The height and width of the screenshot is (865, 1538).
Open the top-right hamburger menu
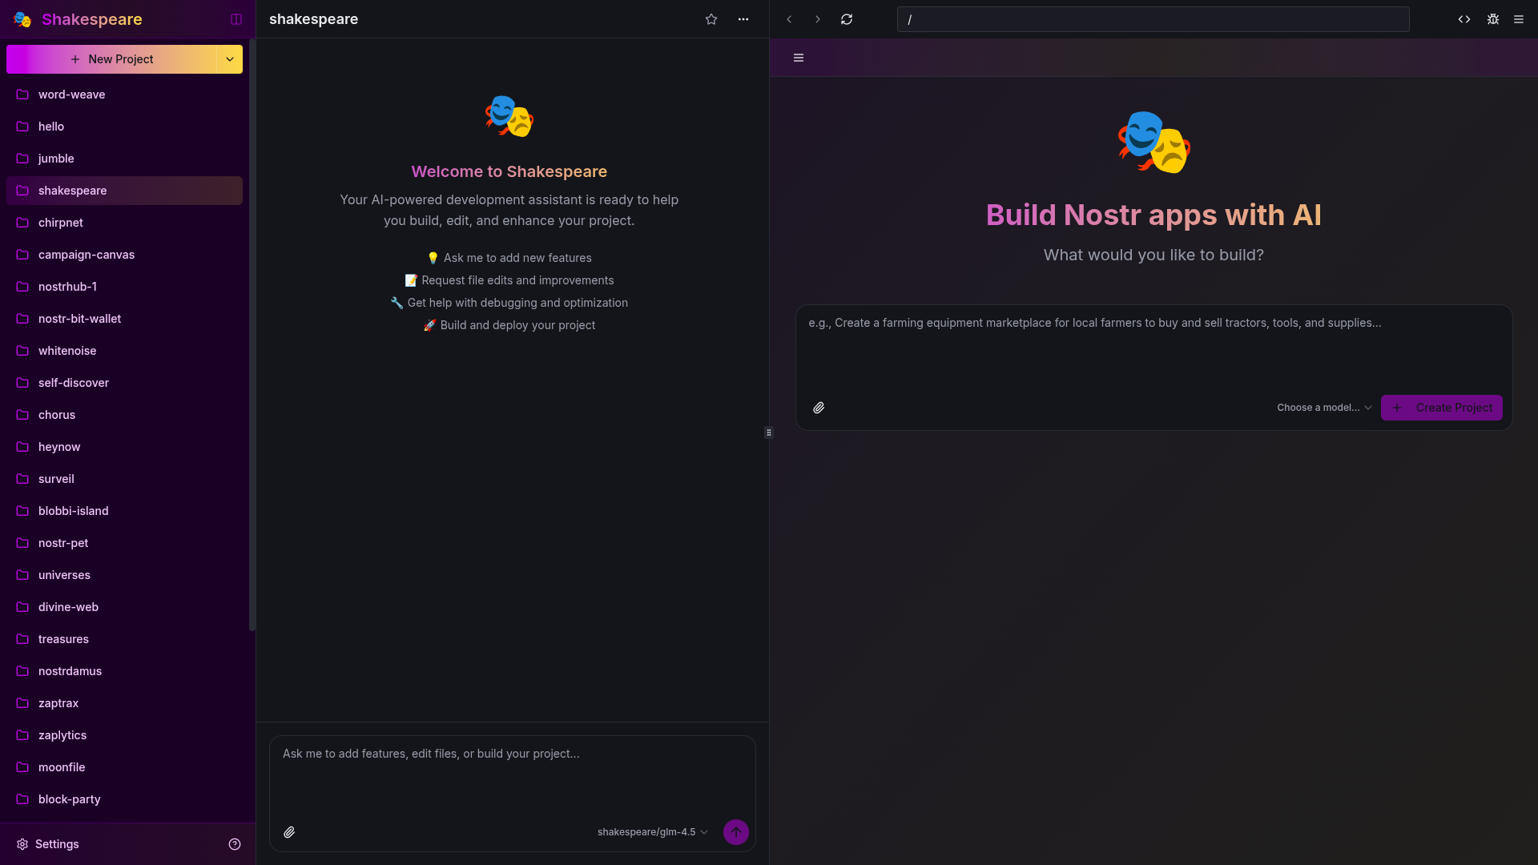tap(1519, 19)
